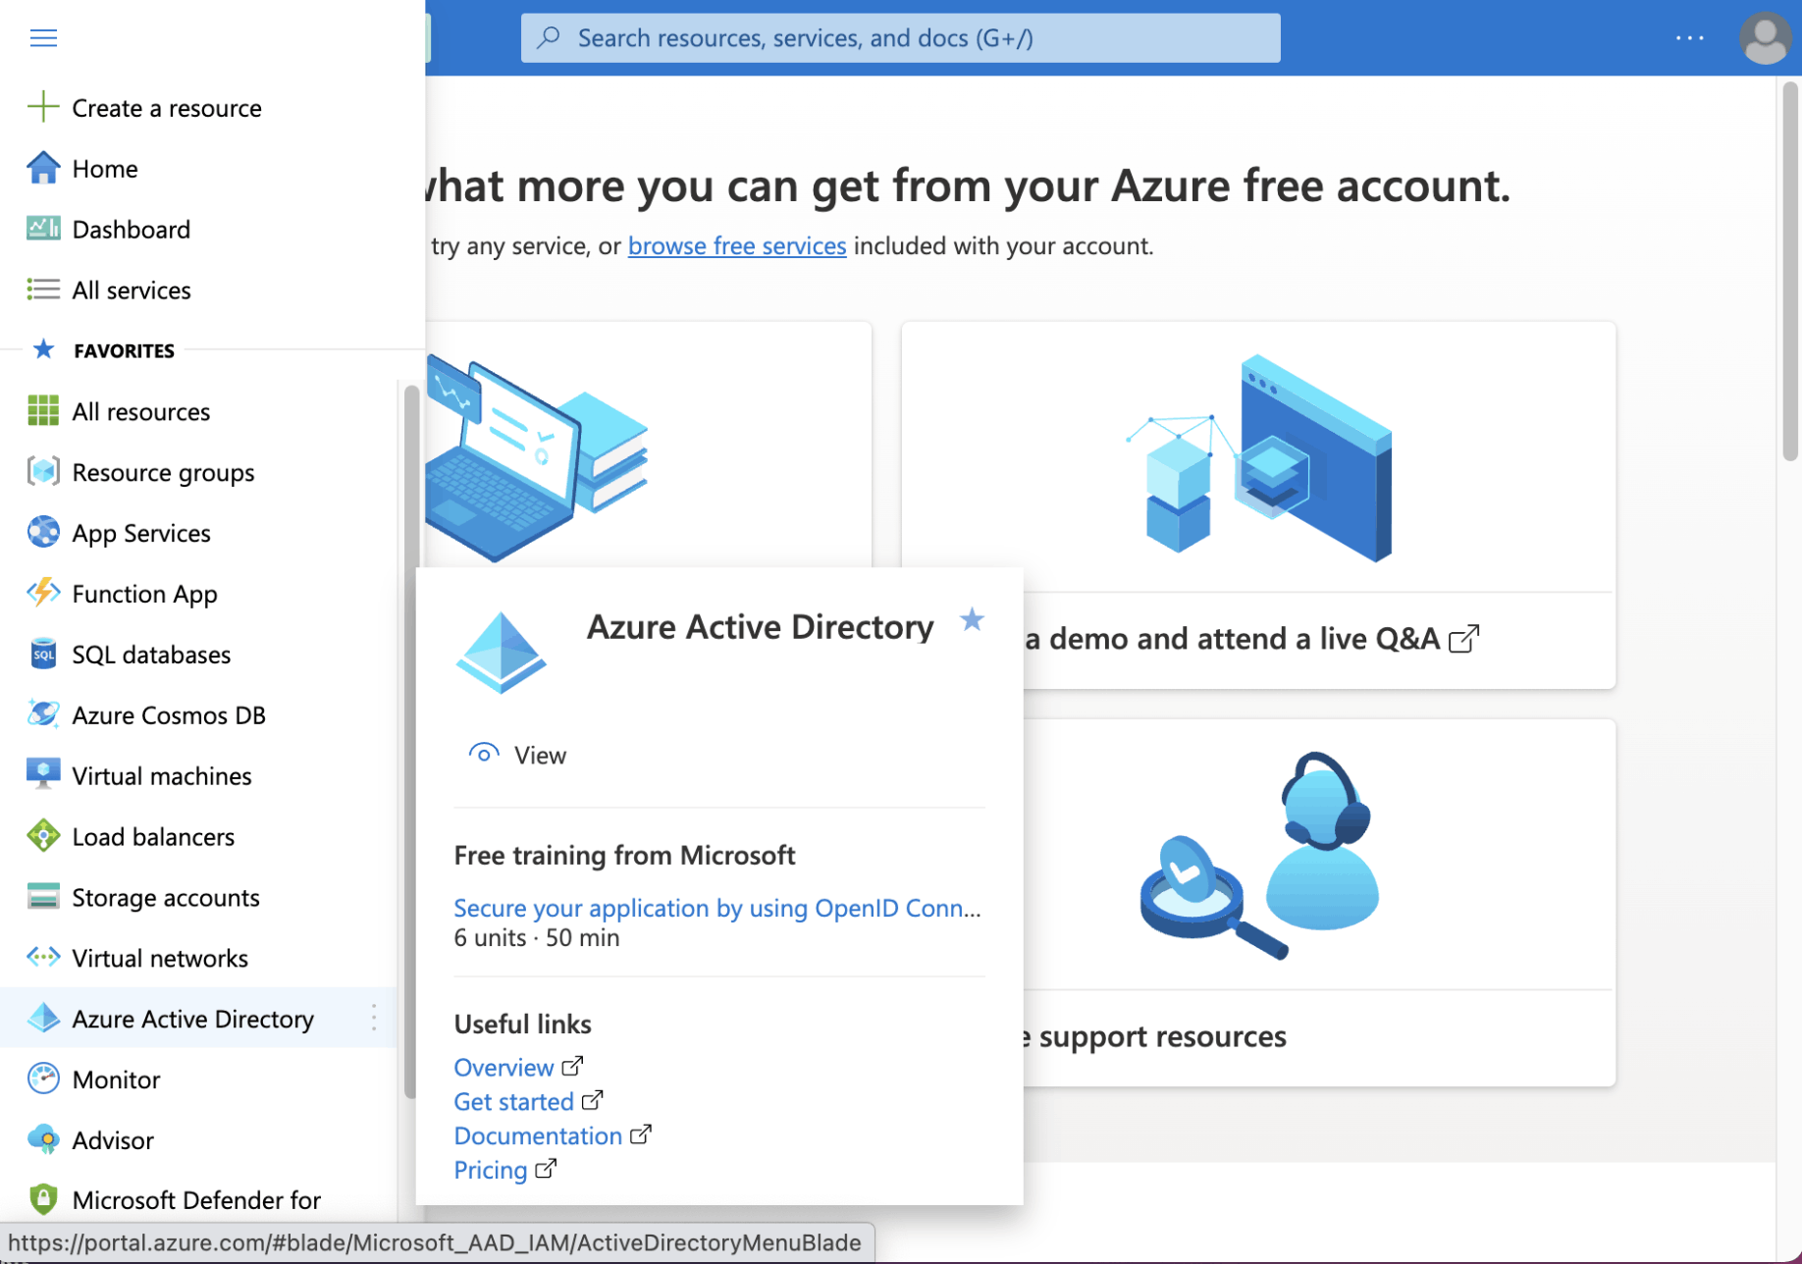
Task: Open the user account avatar menu
Action: tap(1765, 38)
